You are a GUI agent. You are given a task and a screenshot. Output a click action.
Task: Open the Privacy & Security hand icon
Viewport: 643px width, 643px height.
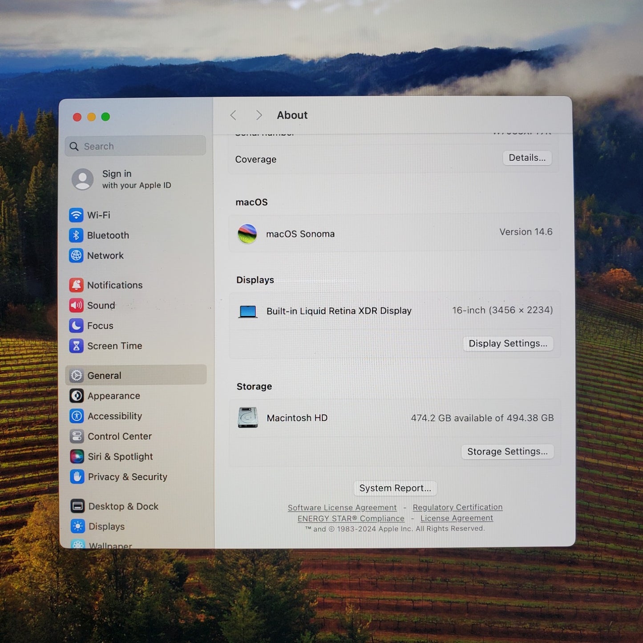pyautogui.click(x=77, y=477)
